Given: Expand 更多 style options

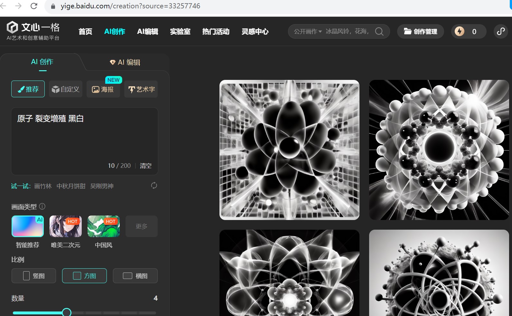Looking at the screenshot, I should pos(142,226).
